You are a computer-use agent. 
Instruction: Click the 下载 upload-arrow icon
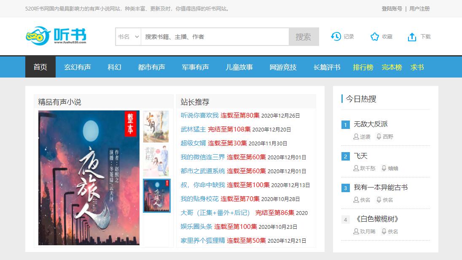[x=412, y=37]
